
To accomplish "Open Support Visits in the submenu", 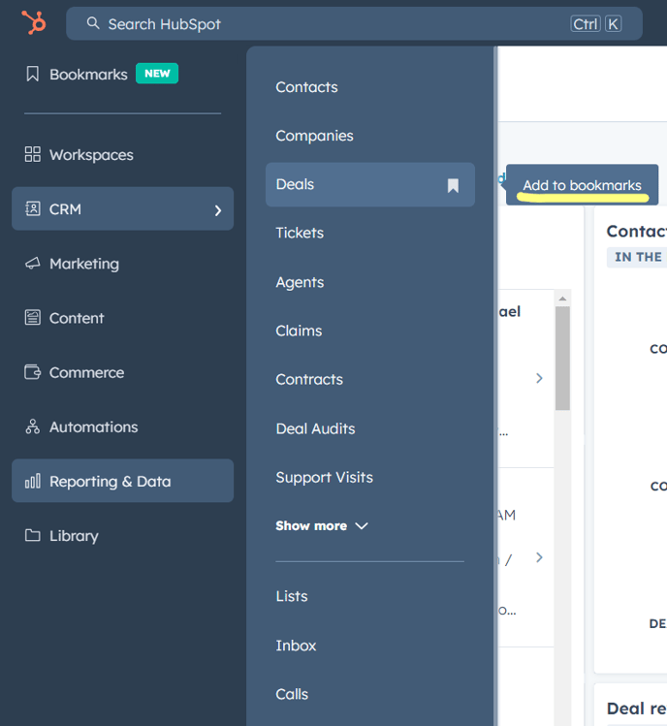I will click(x=324, y=477).
